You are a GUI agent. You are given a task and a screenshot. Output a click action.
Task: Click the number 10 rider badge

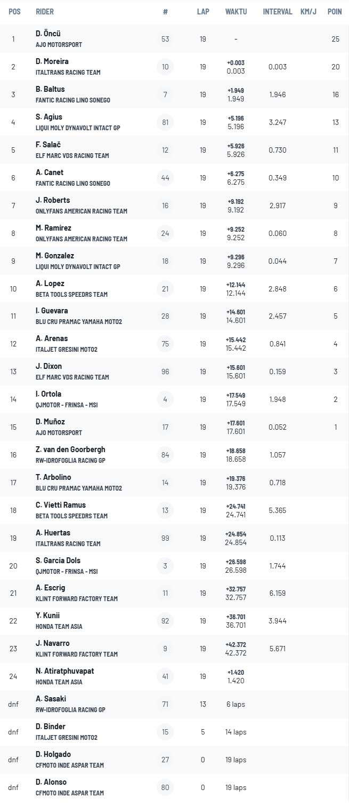[165, 67]
